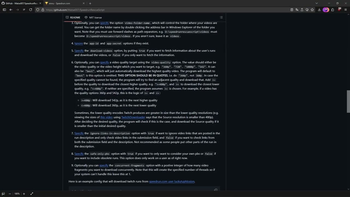Zoom in with the plus icon
Image resolution: width=350 pixels, height=197 pixels.
(x=24, y=193)
